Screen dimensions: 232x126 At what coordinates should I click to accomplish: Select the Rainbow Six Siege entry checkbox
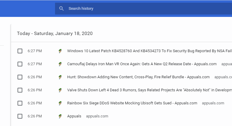[20, 103]
